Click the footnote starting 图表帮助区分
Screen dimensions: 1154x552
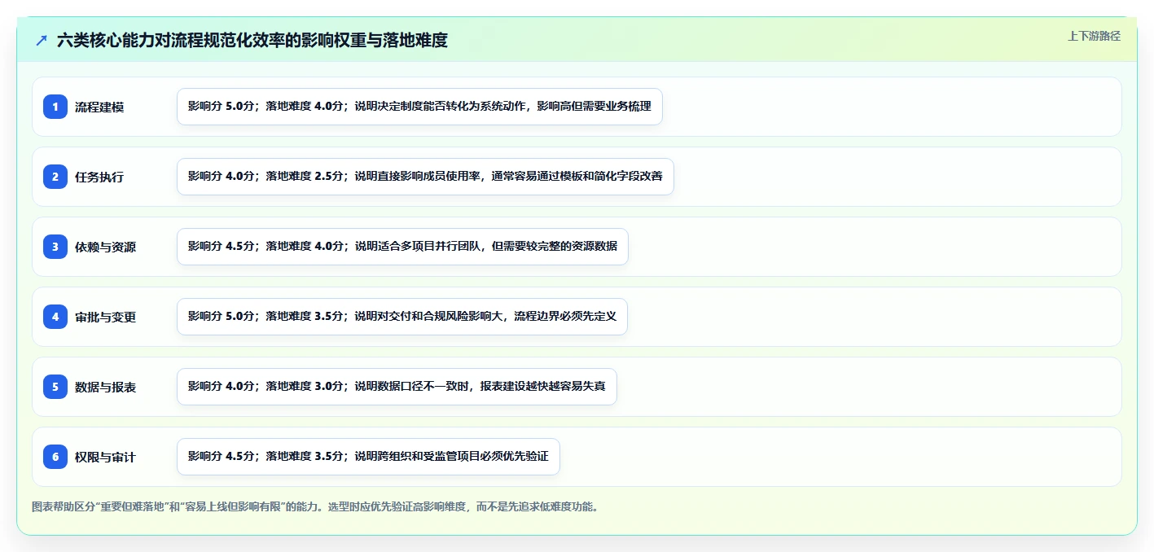[316, 506]
